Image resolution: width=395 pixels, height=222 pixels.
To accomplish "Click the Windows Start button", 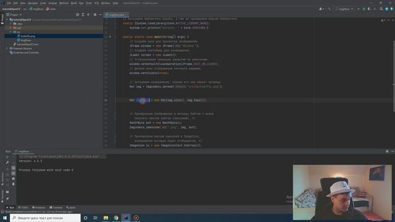I will pos(5,218).
